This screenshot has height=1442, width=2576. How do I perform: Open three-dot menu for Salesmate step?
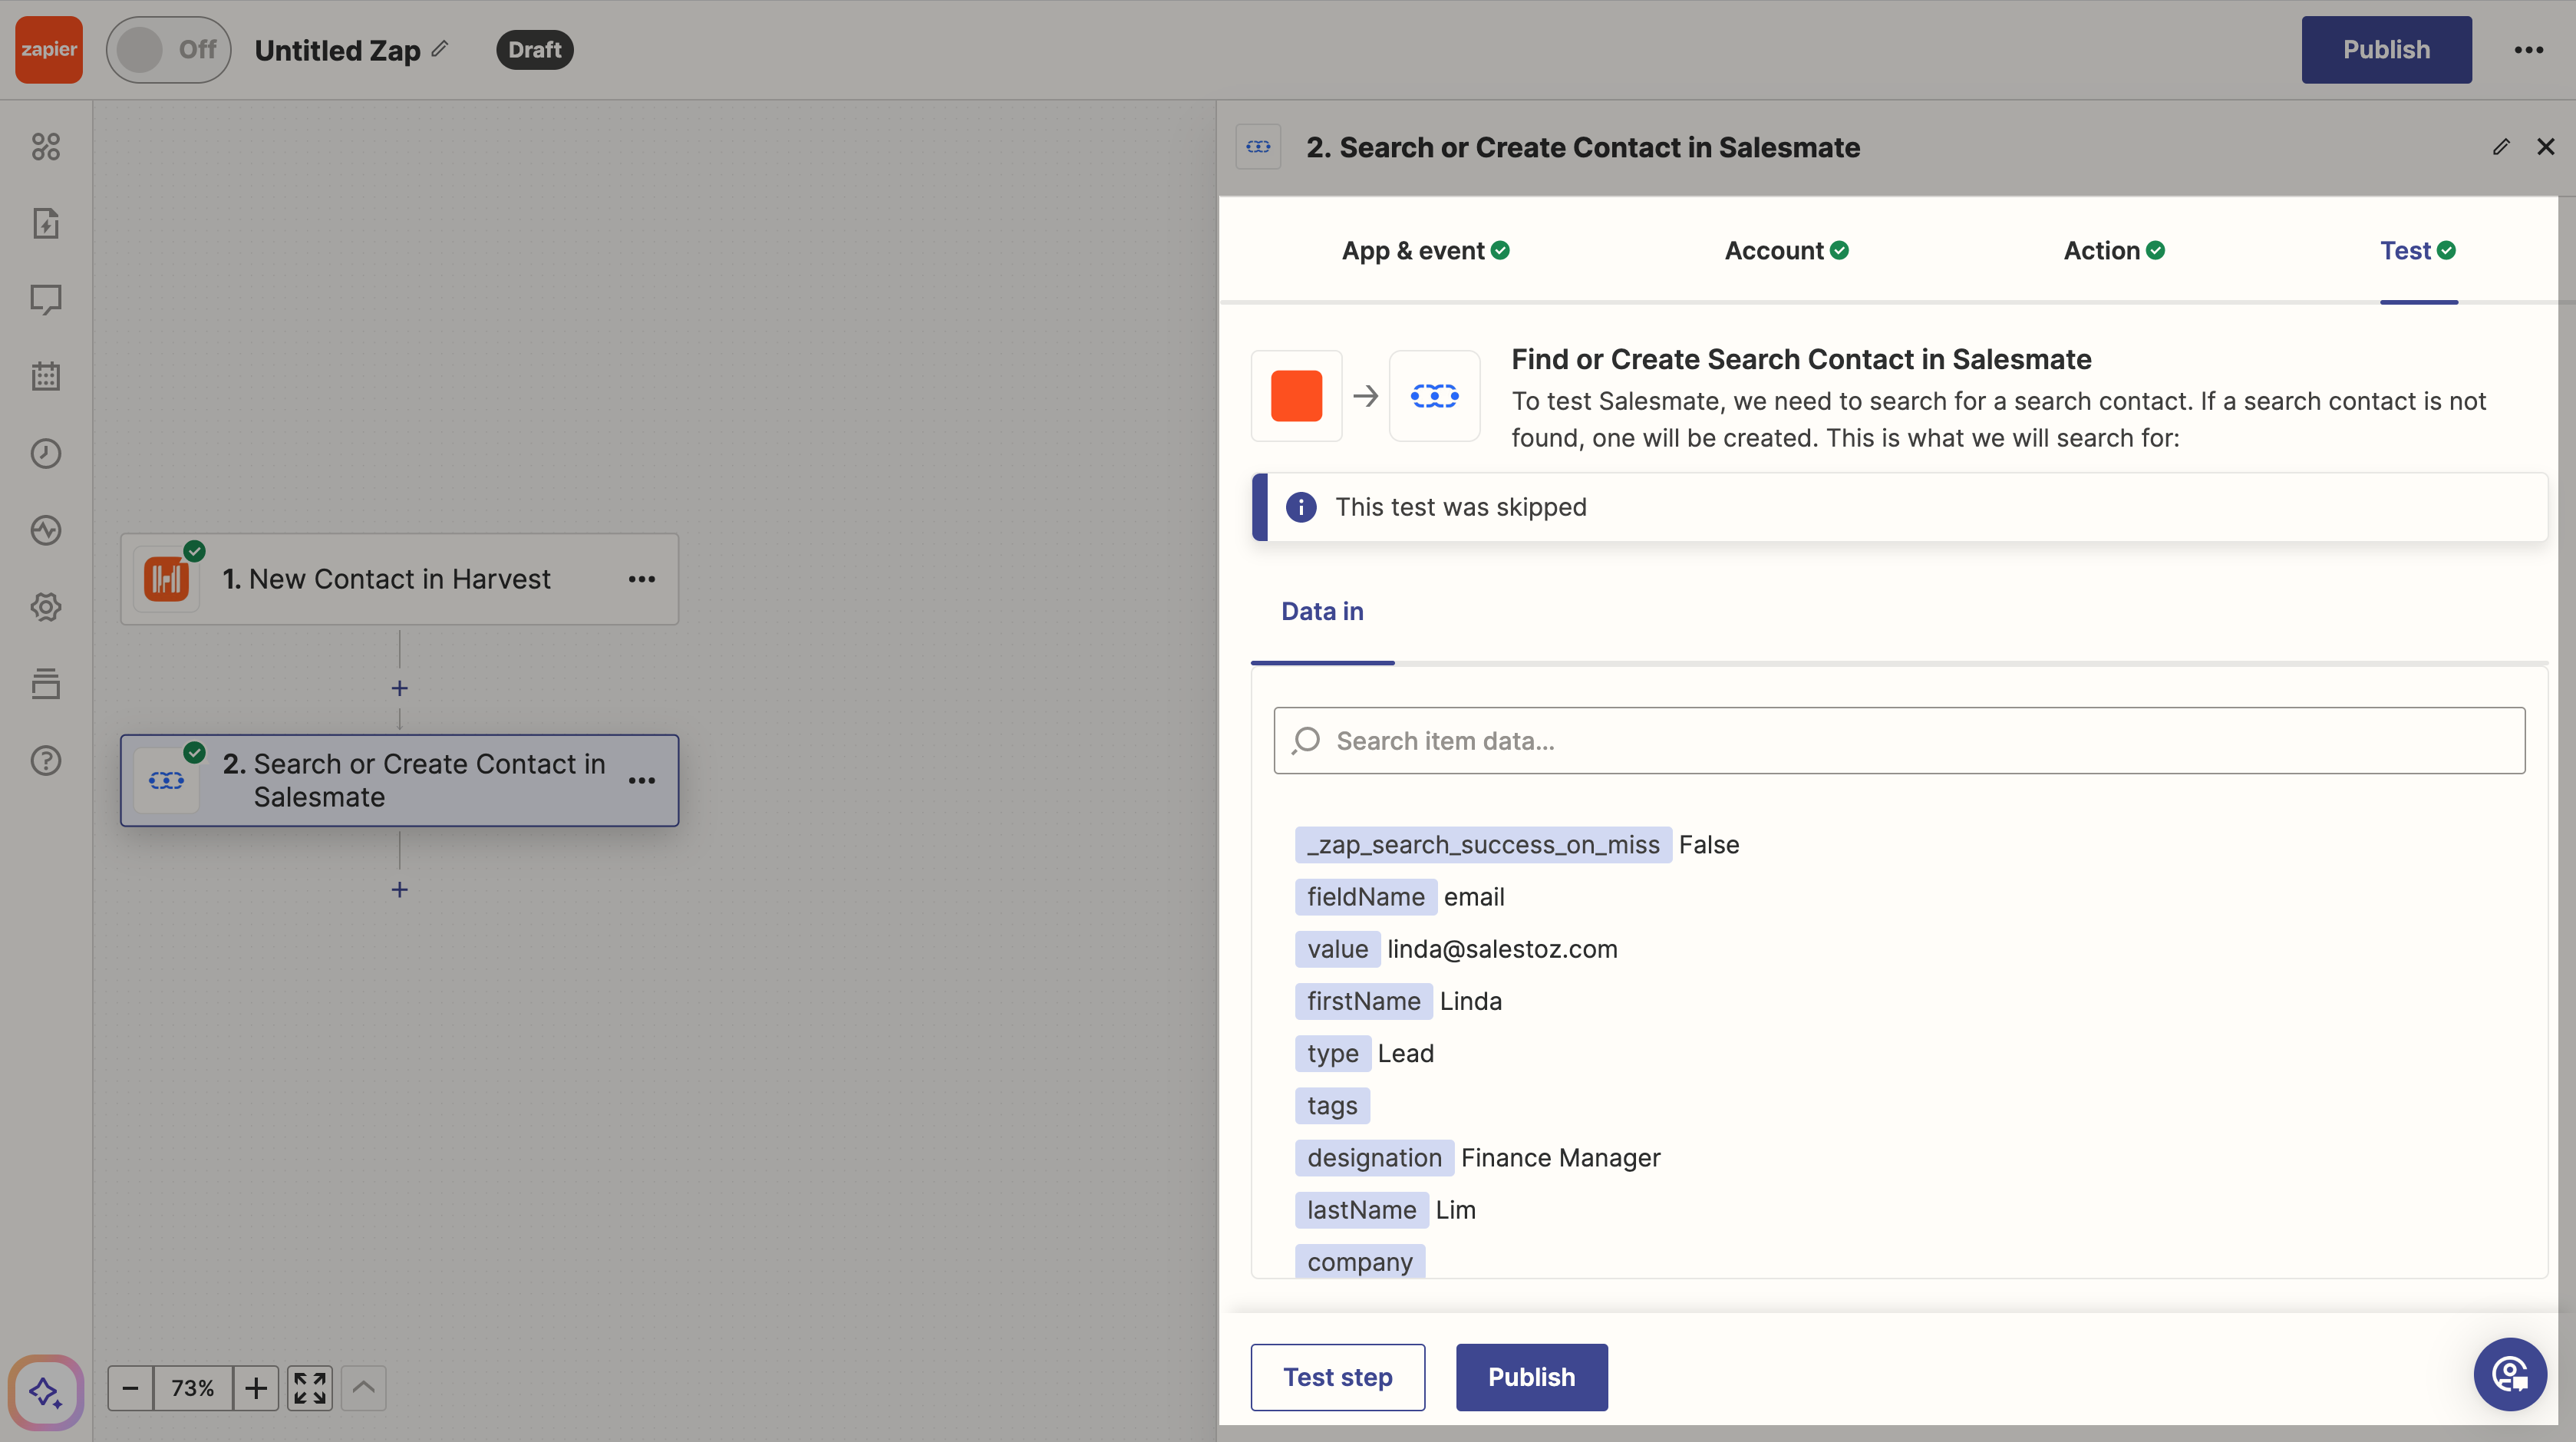[642, 780]
